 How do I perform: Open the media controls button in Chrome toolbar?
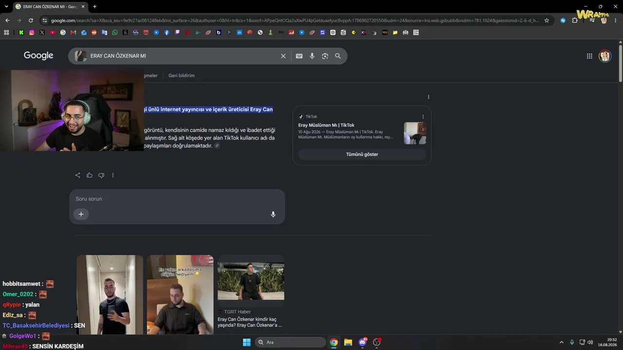592,20
